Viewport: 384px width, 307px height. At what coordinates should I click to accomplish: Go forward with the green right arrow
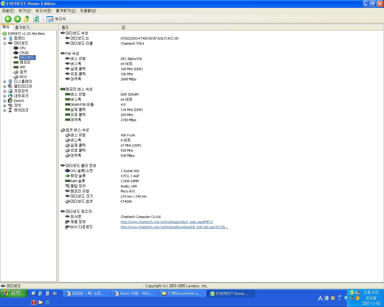[x=17, y=19]
